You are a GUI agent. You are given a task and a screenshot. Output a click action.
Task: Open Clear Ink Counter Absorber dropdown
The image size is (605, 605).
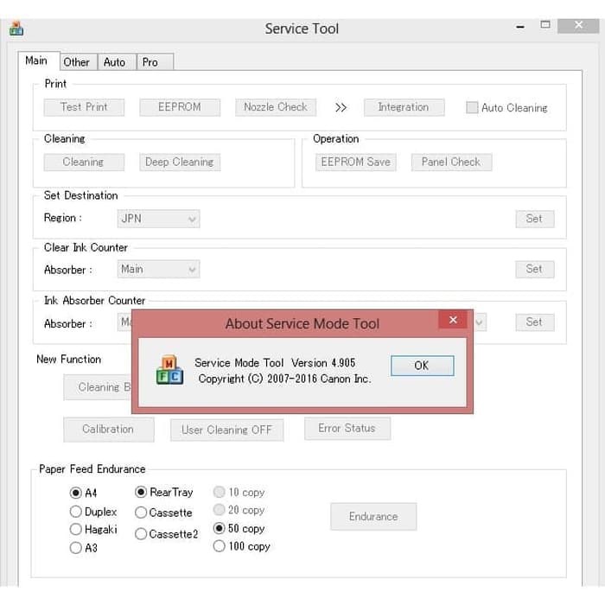point(158,270)
